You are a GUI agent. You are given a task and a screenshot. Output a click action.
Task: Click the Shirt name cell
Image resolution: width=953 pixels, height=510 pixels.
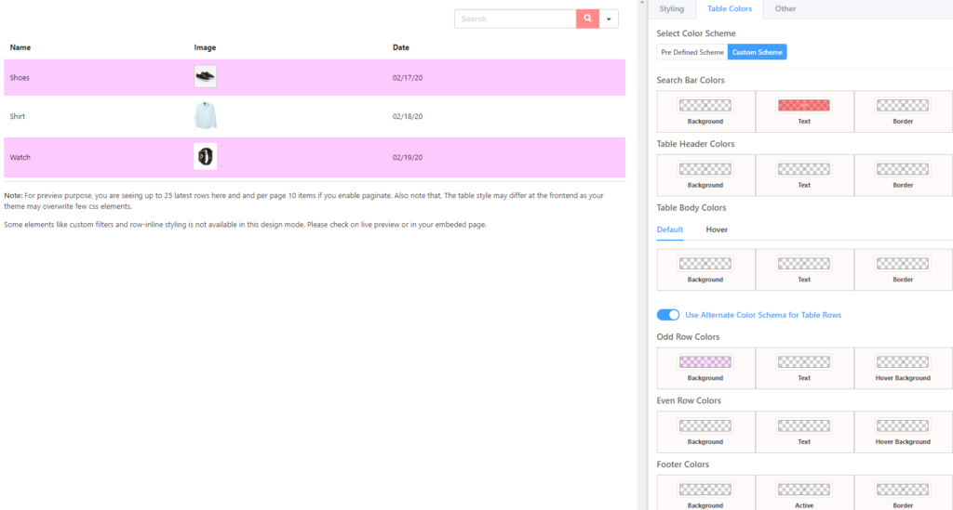click(17, 116)
